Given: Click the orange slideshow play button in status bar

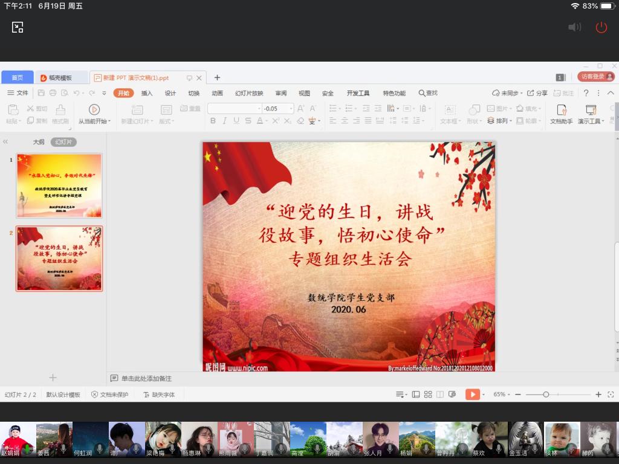Looking at the screenshot, I should point(472,395).
